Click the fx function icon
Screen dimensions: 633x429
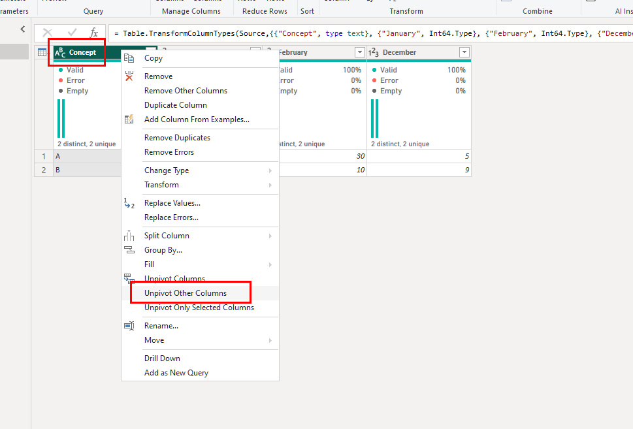(93, 33)
